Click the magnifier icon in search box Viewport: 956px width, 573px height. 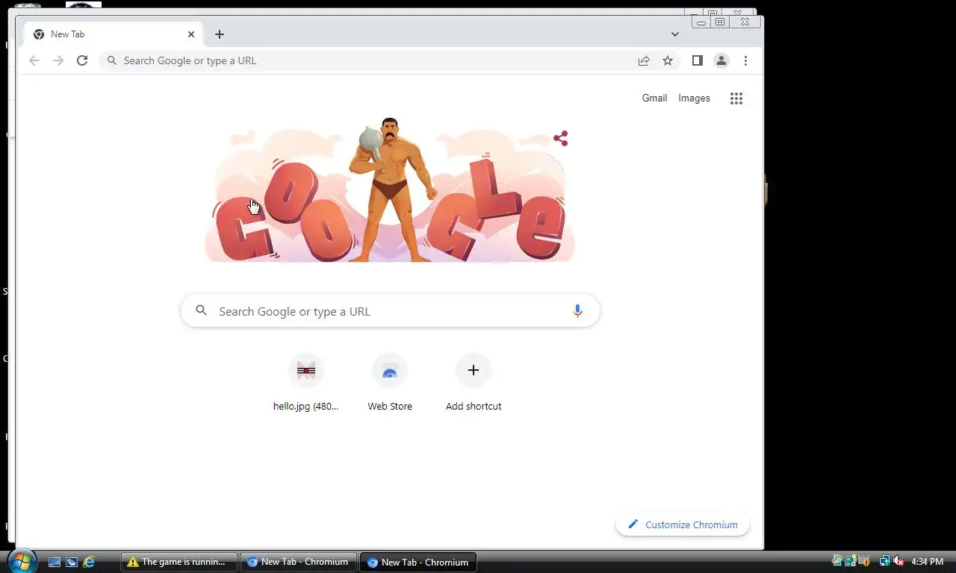(201, 310)
